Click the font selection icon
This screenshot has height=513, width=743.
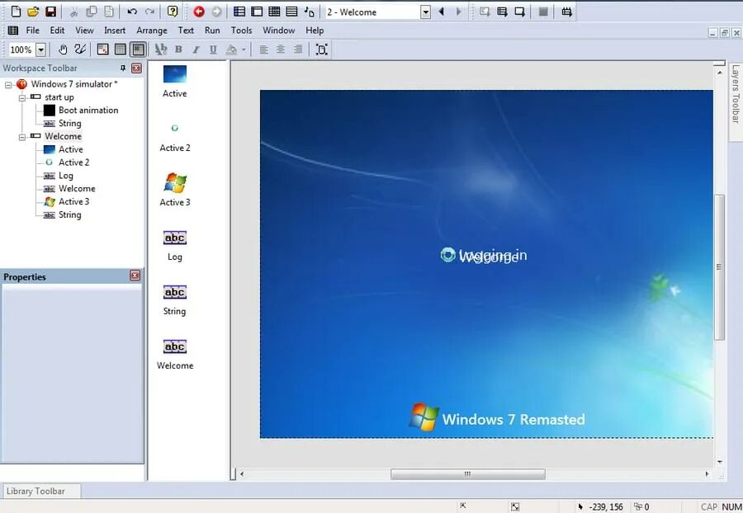click(161, 49)
